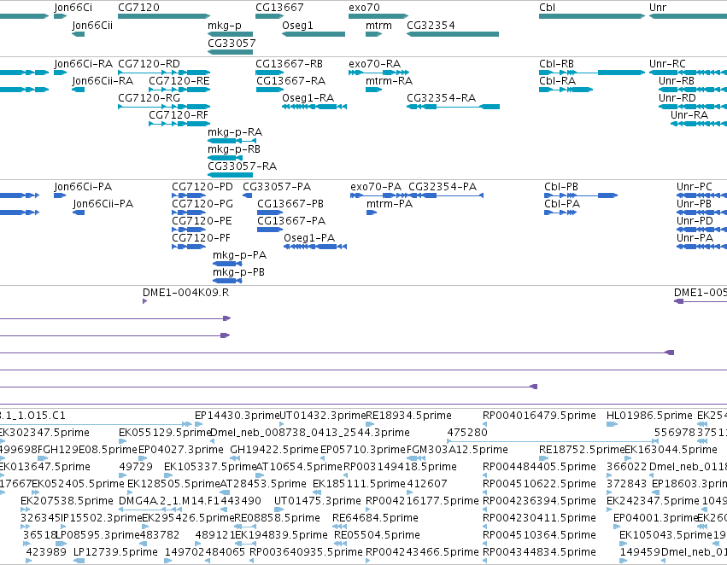The height and width of the screenshot is (565, 727).
Task: Select transcript CG13667-RA
Action: (290, 80)
